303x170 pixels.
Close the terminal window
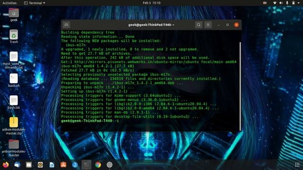pyautogui.click(x=236, y=25)
